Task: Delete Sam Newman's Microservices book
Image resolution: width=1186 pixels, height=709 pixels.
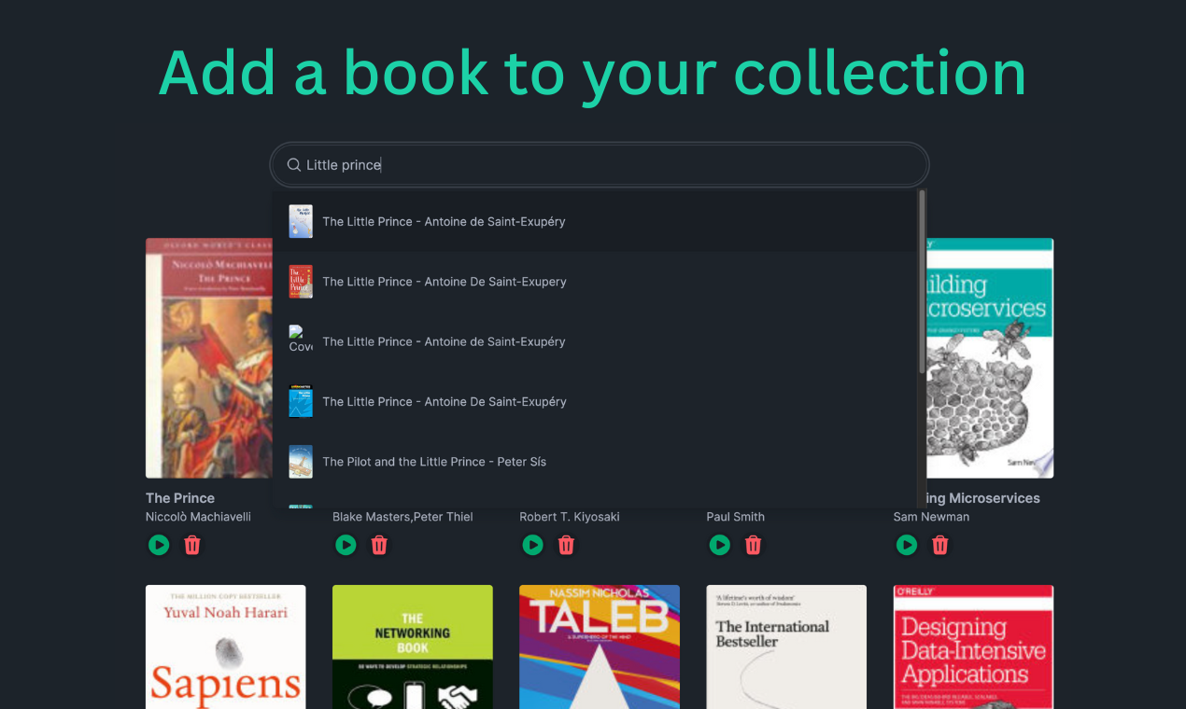Action: pos(939,545)
